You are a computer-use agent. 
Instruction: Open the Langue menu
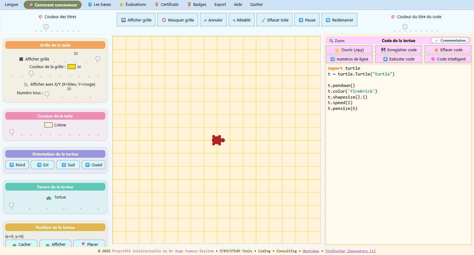coord(11,5)
